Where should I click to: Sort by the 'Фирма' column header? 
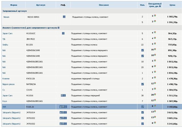(x=14, y=5)
